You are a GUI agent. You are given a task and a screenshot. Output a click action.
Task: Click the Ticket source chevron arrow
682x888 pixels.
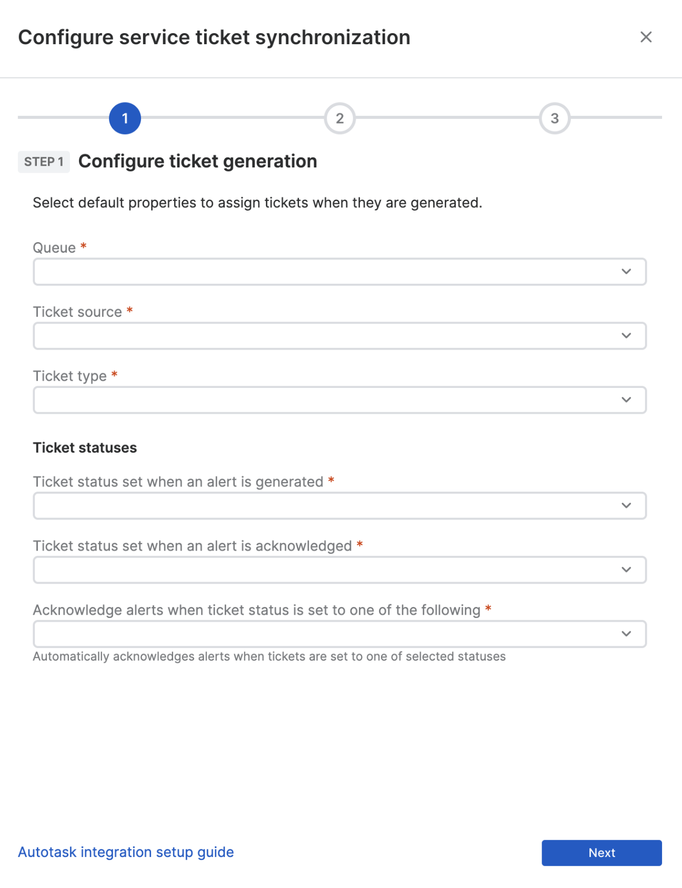pyautogui.click(x=626, y=336)
